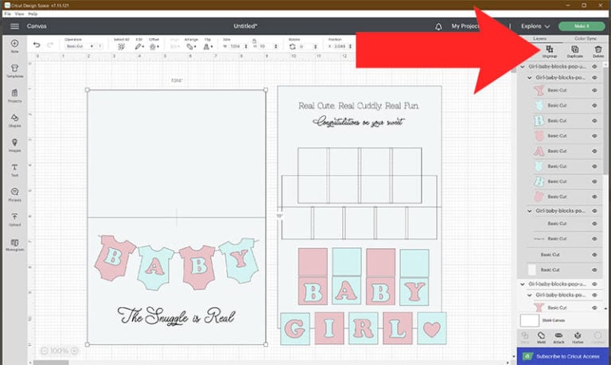Click the Canvas title label

37,26
